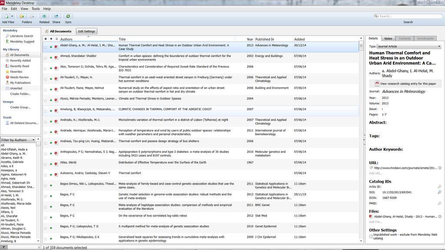The width and height of the screenshot is (445, 250).
Task: Sort documents by Title column header
Action: tap(176, 39)
